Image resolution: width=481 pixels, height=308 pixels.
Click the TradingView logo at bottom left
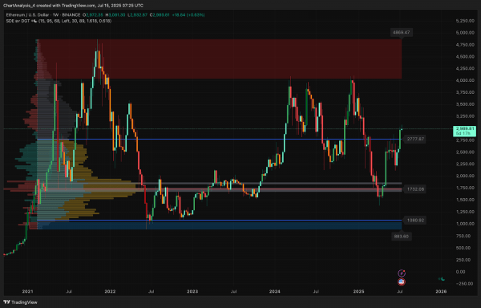pyautogui.click(x=20, y=302)
